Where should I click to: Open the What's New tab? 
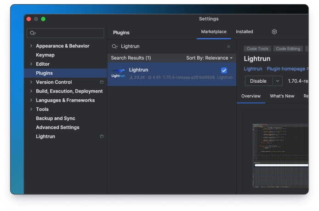tap(282, 96)
